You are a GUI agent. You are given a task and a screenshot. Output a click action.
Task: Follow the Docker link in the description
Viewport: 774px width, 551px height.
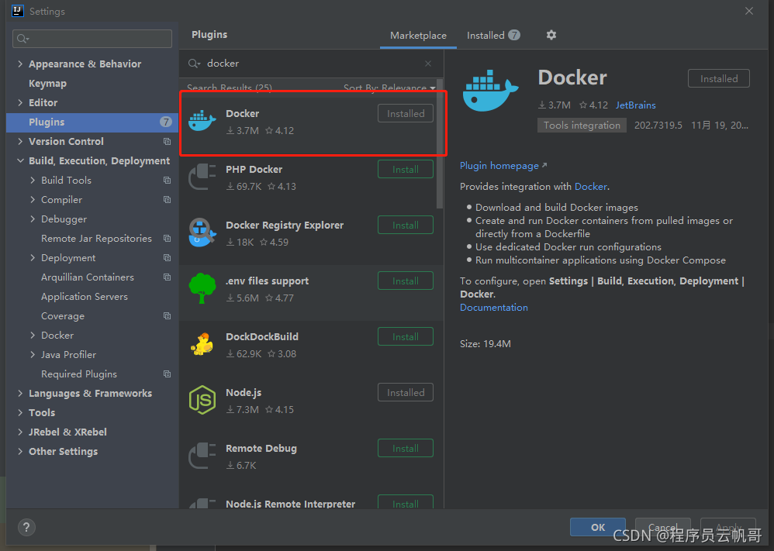click(591, 187)
